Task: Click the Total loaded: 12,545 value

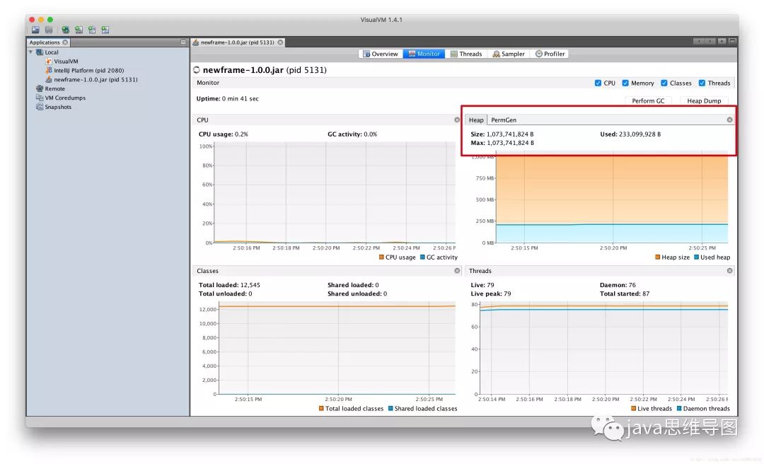Action: [x=229, y=285]
